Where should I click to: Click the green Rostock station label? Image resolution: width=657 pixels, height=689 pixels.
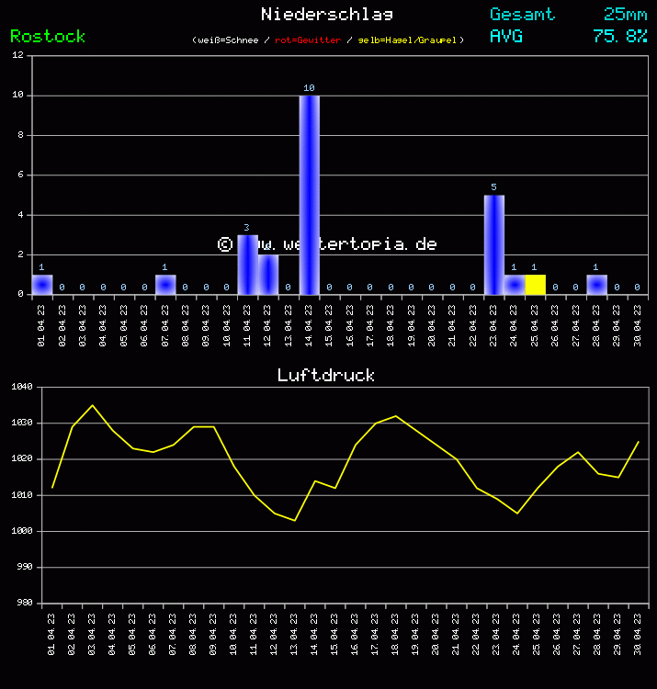pos(48,36)
